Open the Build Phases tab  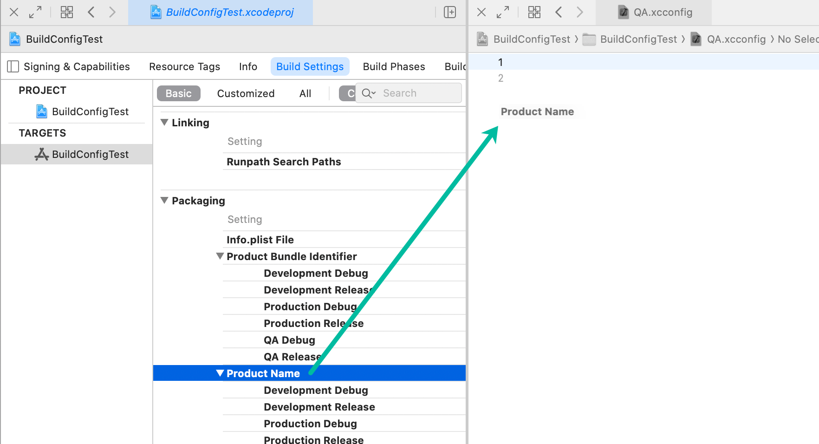point(394,66)
